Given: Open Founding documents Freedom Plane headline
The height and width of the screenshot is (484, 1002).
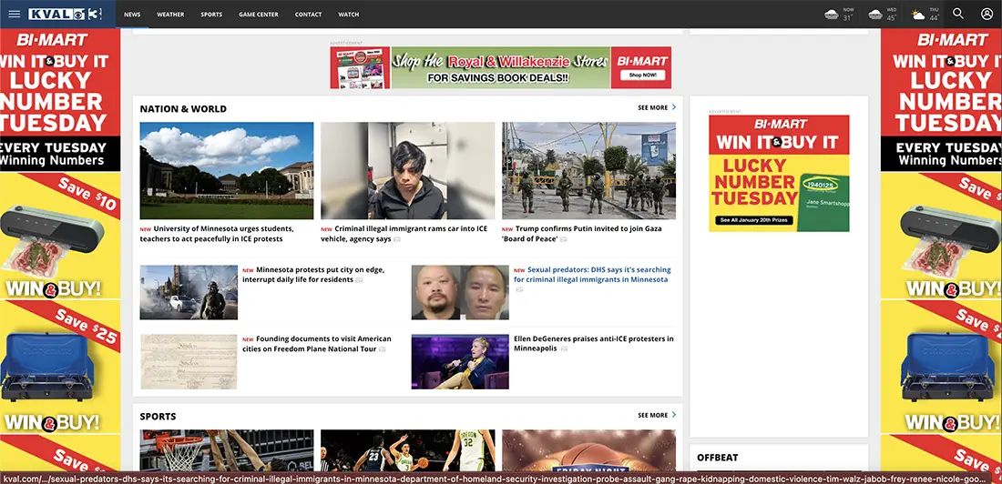Looking at the screenshot, I should pos(316,344).
